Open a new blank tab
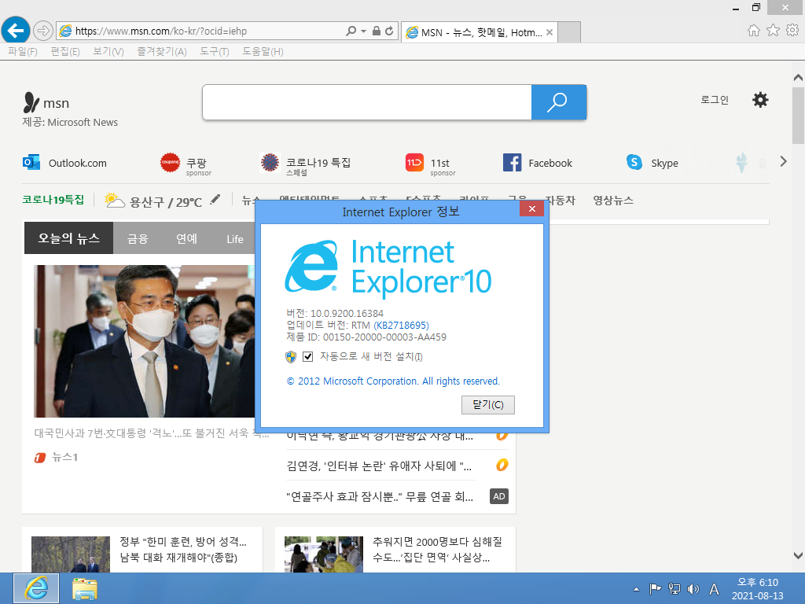This screenshot has width=805, height=604. 569,31
